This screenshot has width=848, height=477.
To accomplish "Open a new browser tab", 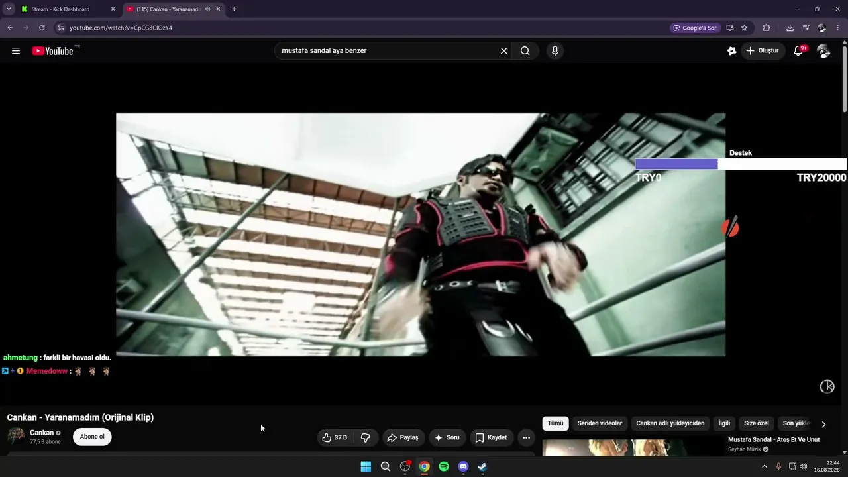I will click(234, 9).
